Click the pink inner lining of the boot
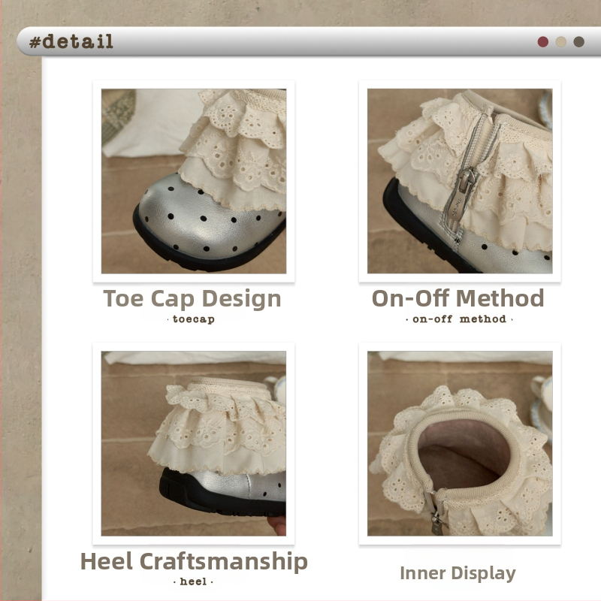The height and width of the screenshot is (601, 601). click(458, 451)
